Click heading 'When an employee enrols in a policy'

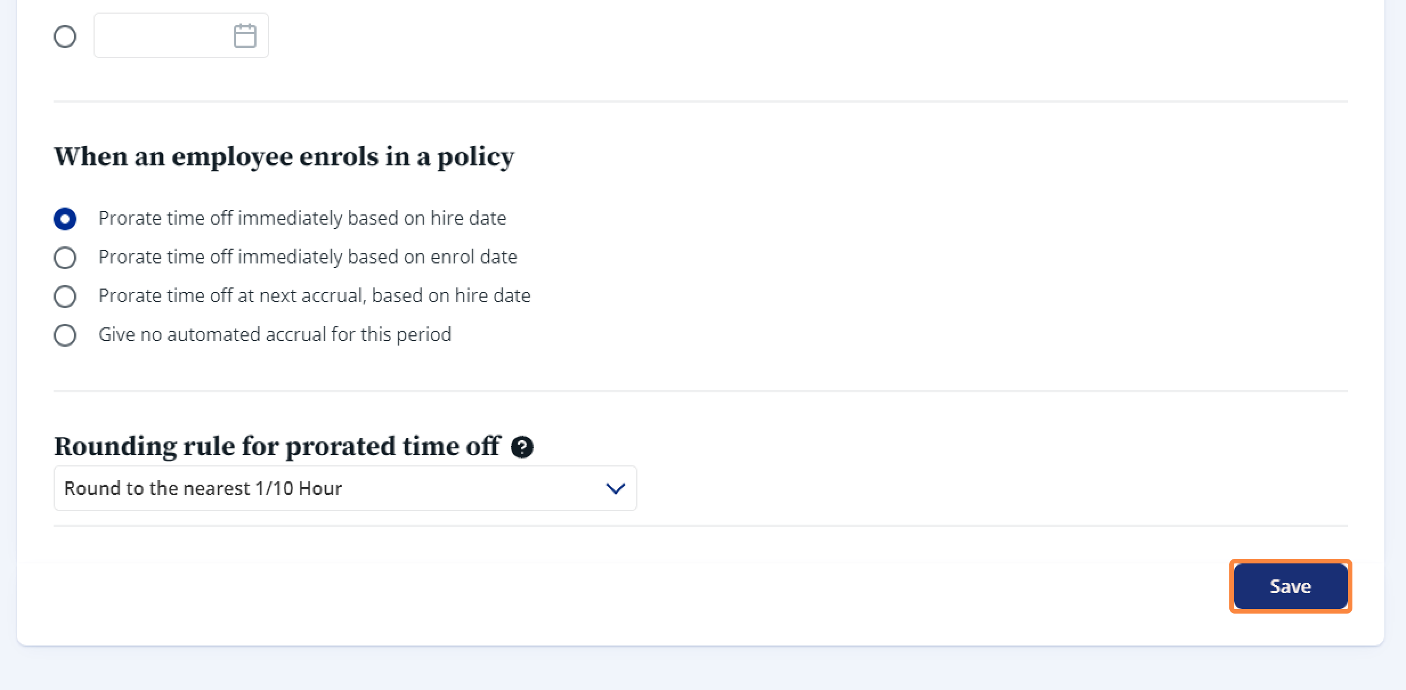[x=284, y=157]
